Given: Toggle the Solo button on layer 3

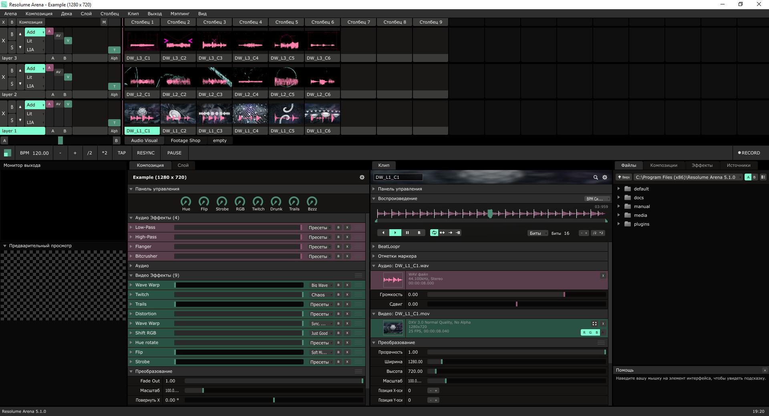Looking at the screenshot, I should pos(12,48).
